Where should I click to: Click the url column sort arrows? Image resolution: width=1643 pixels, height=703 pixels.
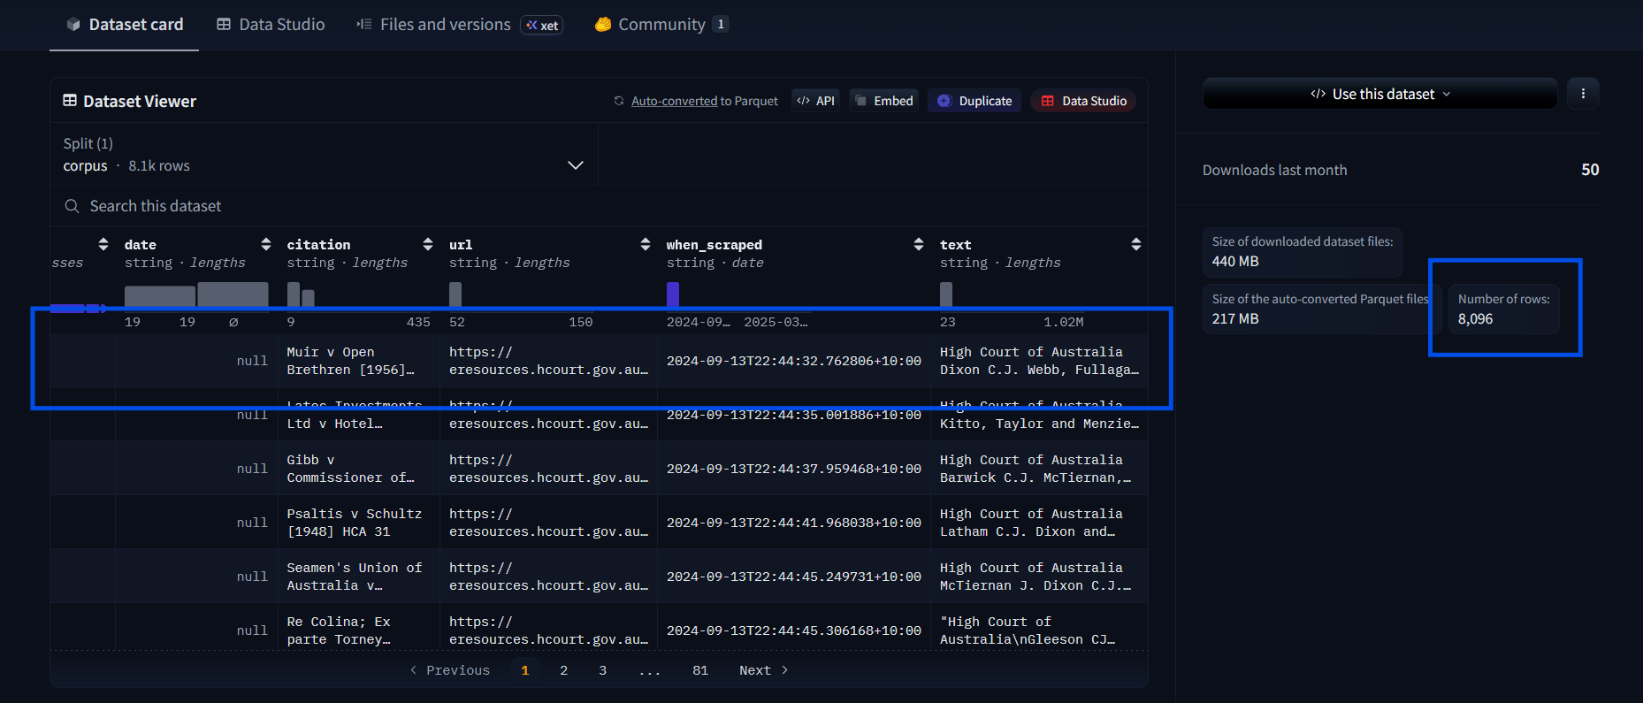tap(646, 244)
